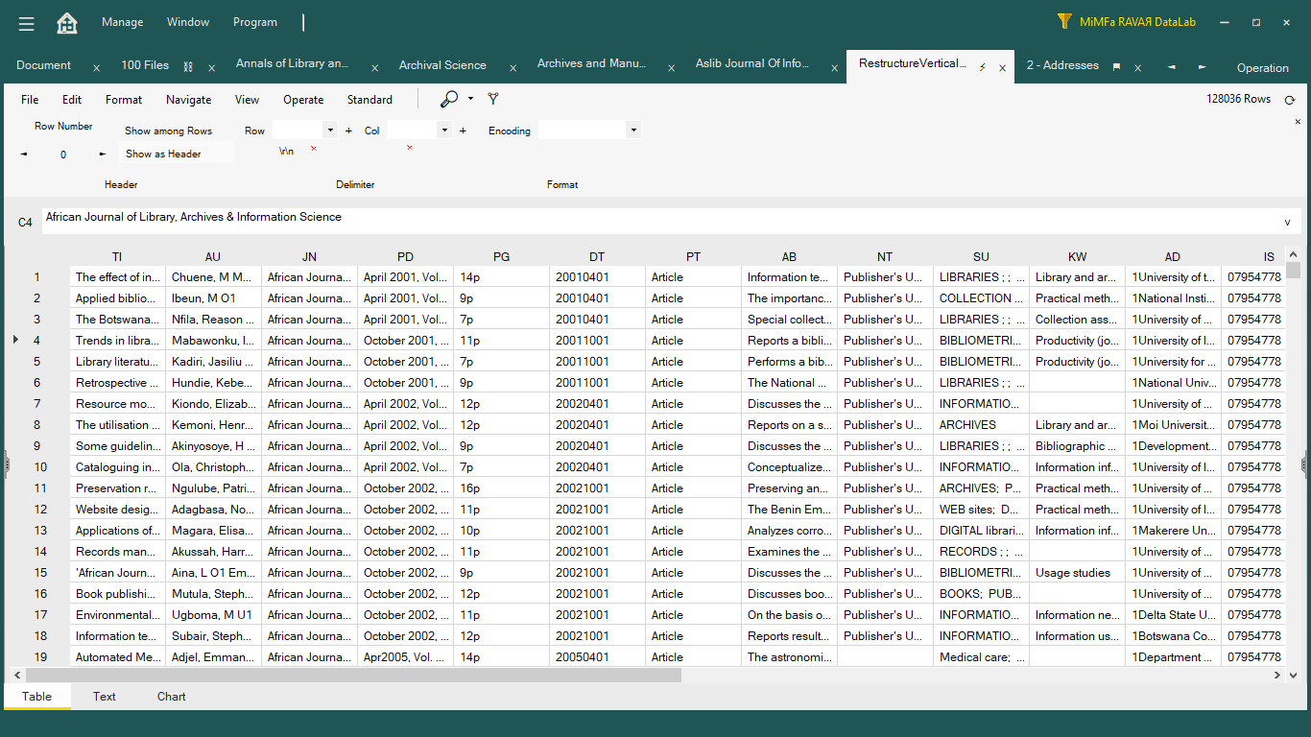Open the Row delimiter dropdown
This screenshot has width=1311, height=737.
[x=331, y=131]
